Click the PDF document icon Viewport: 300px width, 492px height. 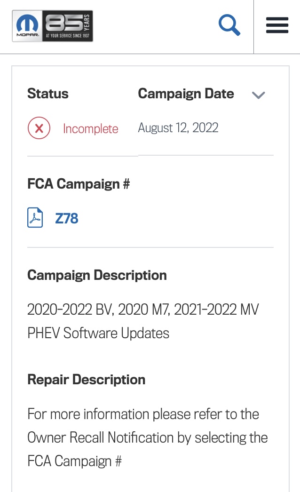pos(35,218)
